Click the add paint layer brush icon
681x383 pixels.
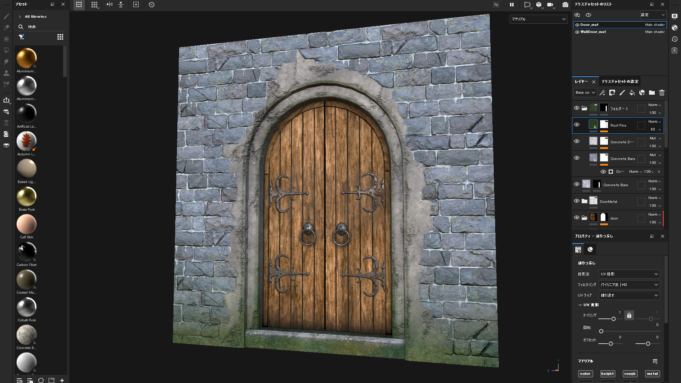(x=622, y=93)
